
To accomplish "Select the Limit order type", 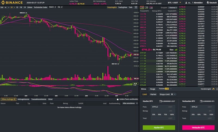I will [x=145, y=94].
